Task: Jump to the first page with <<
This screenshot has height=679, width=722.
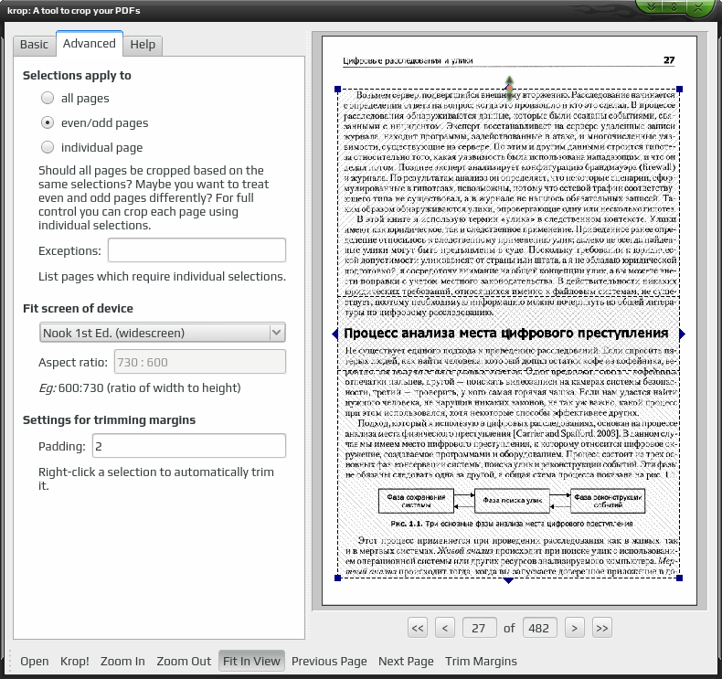Action: [x=418, y=628]
